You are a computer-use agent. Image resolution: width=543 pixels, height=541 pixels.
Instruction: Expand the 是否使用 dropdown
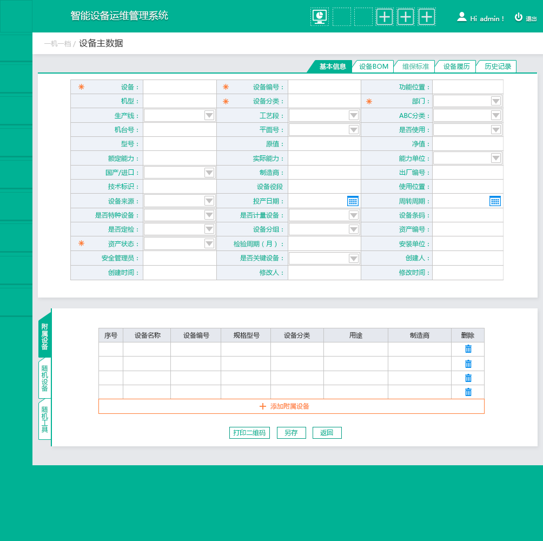[x=495, y=129]
